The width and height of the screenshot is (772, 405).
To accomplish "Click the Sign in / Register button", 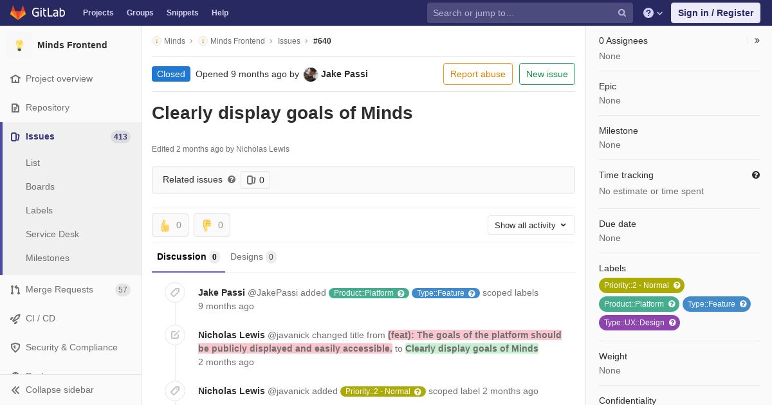I will pos(715,13).
